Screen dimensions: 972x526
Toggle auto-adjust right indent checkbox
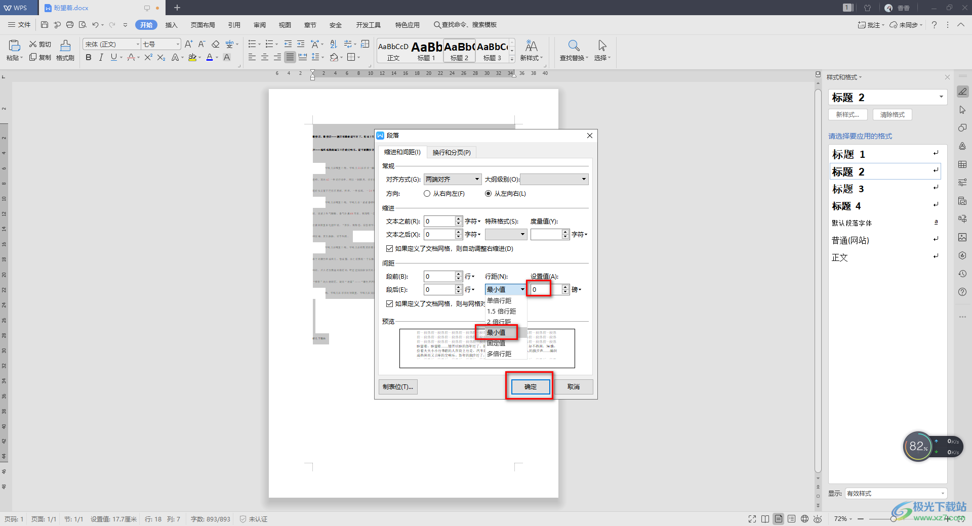[x=389, y=249]
